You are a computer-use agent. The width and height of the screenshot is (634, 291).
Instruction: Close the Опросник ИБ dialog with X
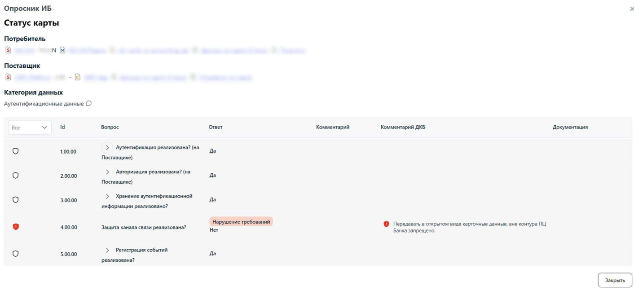click(x=632, y=9)
